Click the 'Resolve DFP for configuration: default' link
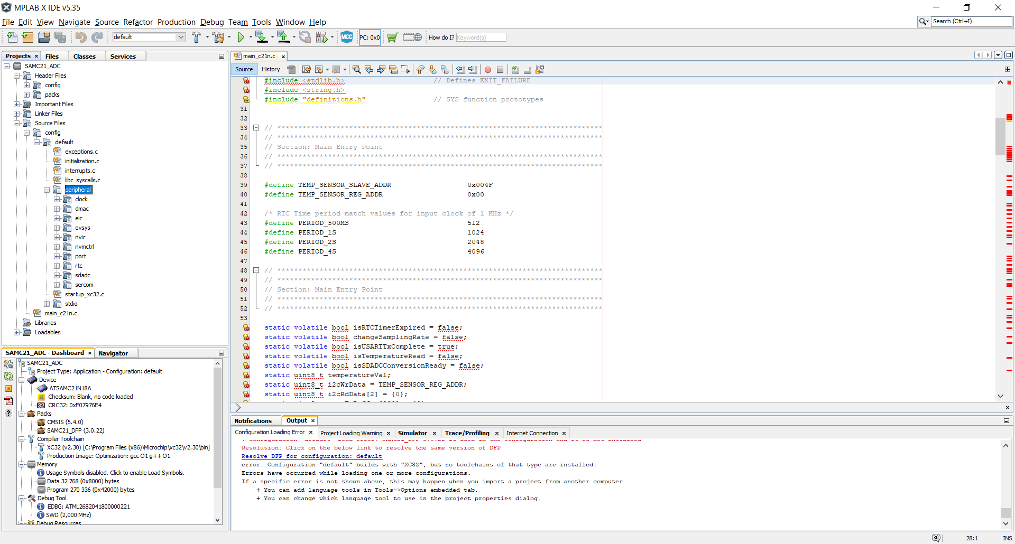Image resolution: width=1015 pixels, height=544 pixels. pyautogui.click(x=311, y=456)
